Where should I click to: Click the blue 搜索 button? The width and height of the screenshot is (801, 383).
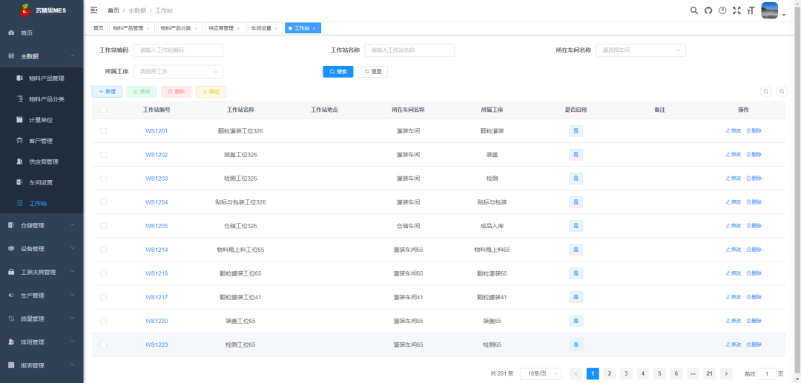coord(337,72)
